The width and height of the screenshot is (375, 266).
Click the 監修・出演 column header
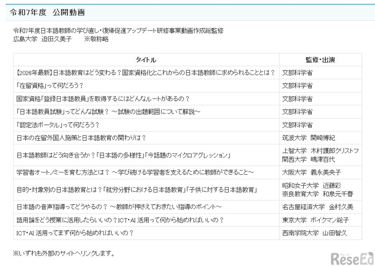click(320, 60)
